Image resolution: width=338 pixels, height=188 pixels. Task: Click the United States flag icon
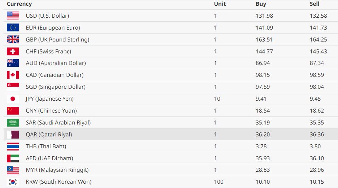click(x=13, y=16)
